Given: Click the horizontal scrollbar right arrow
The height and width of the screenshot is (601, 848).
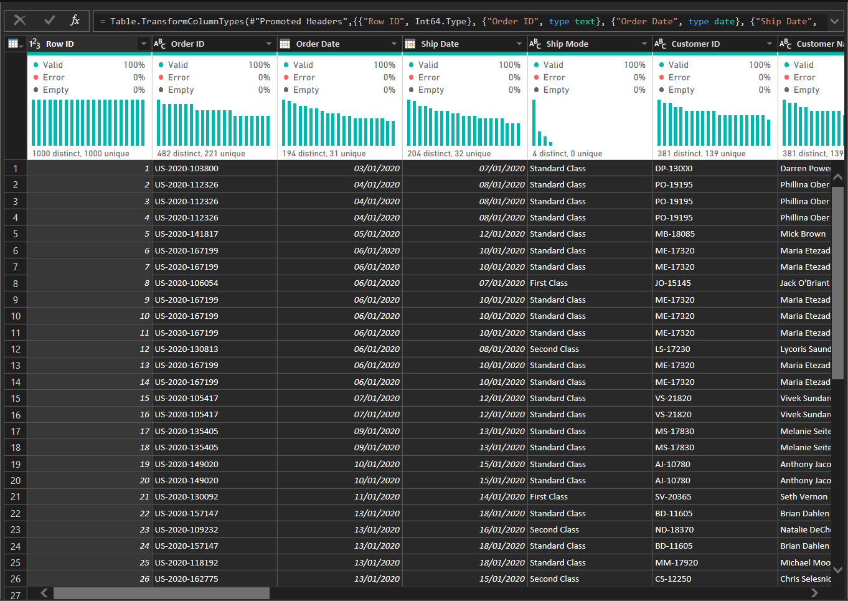Looking at the screenshot, I should coord(814,593).
